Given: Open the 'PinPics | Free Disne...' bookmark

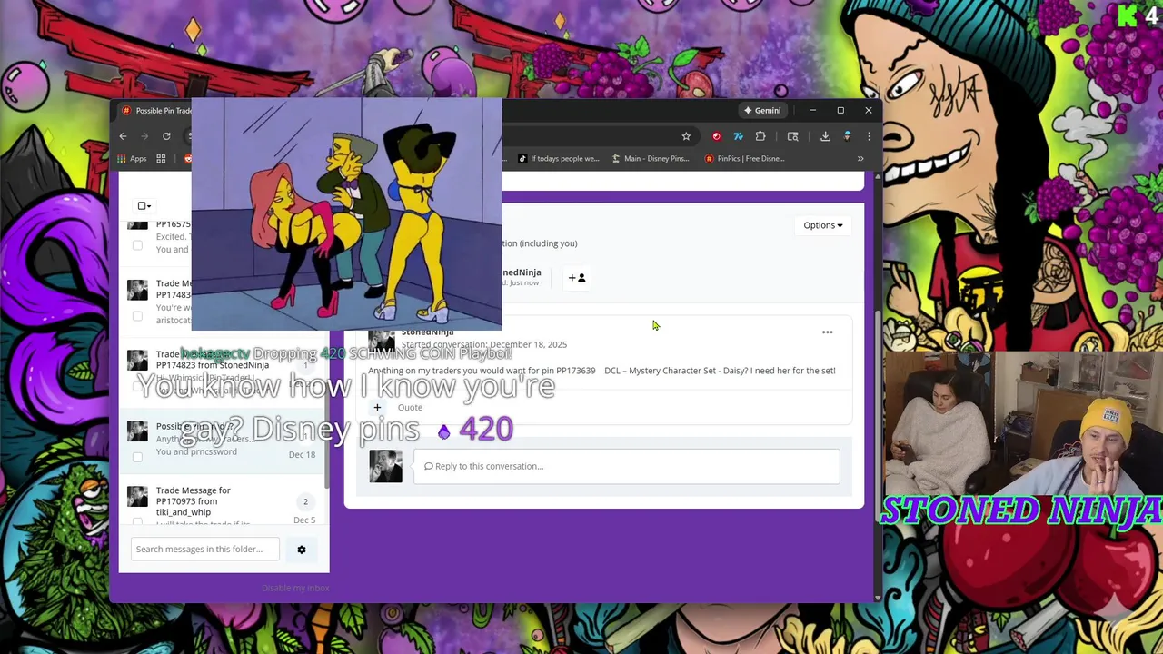Looking at the screenshot, I should (744, 158).
